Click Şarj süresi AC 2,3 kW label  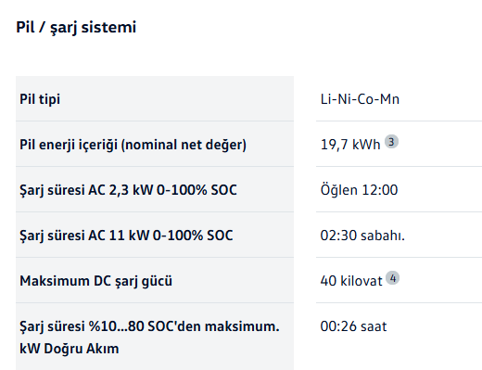coord(128,190)
